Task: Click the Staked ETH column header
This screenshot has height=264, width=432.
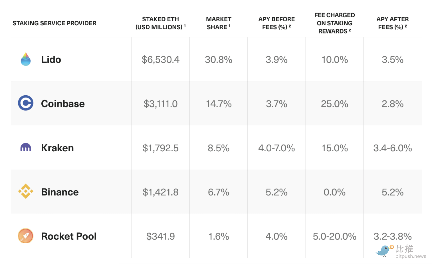Action: (x=160, y=23)
